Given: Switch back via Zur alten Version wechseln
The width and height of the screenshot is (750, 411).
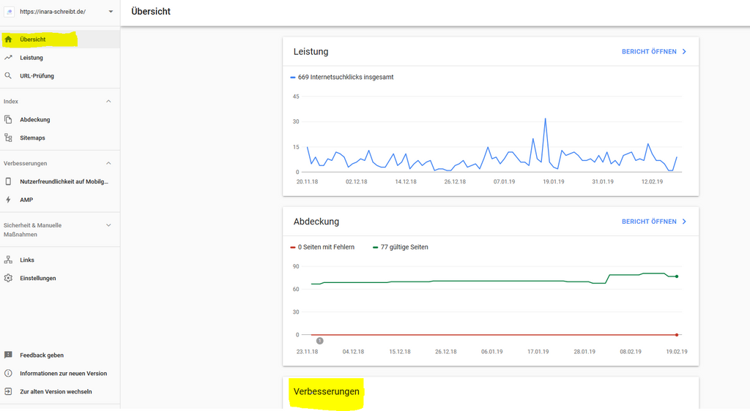Looking at the screenshot, I should (x=56, y=392).
